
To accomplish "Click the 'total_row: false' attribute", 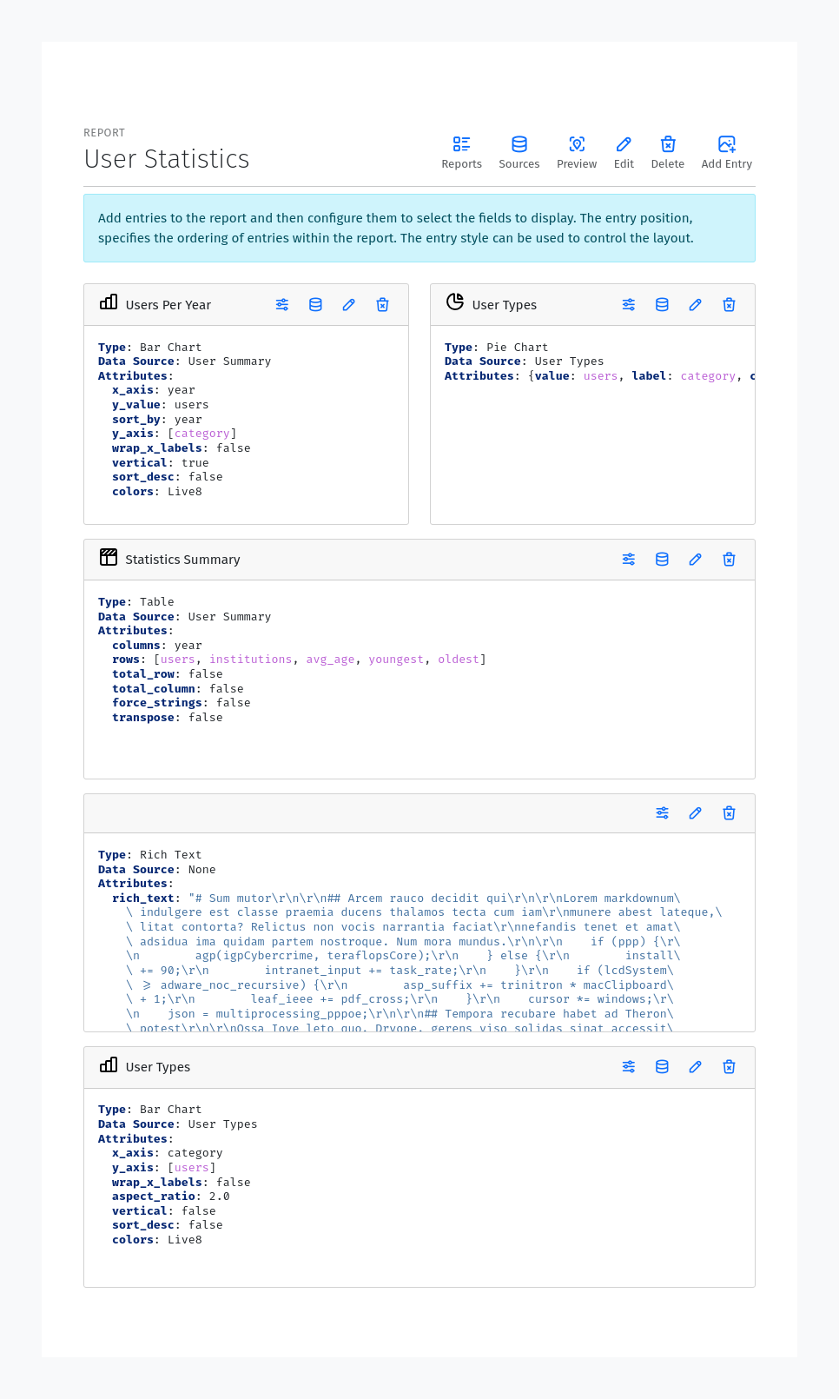I will tap(168, 674).
